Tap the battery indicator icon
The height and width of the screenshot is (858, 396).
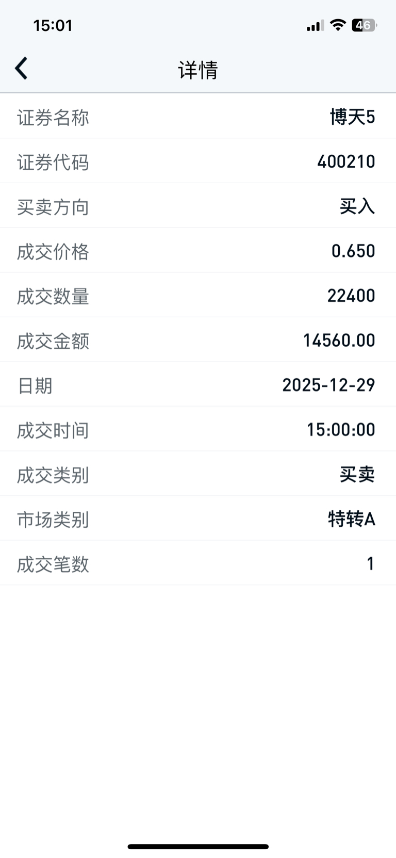click(x=365, y=25)
